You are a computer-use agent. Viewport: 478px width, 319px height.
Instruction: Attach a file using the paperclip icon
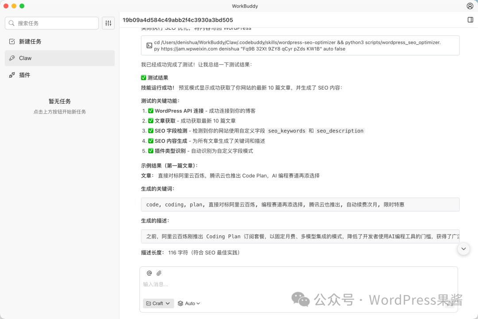(159, 273)
